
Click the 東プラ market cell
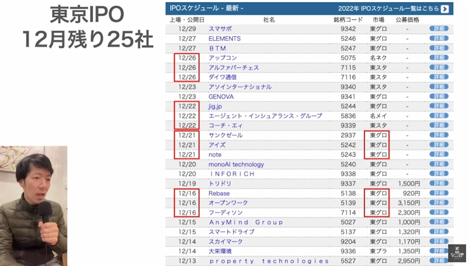(x=378, y=251)
